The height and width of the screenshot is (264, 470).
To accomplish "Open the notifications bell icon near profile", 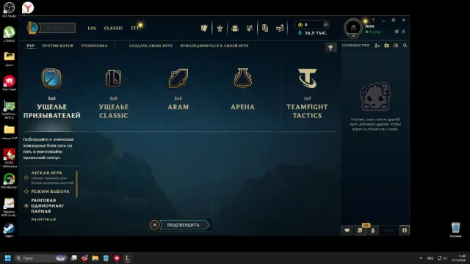I will tap(403, 32).
